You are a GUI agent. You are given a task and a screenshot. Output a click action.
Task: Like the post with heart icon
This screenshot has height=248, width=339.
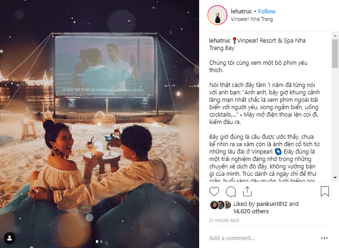pyautogui.click(x=214, y=192)
